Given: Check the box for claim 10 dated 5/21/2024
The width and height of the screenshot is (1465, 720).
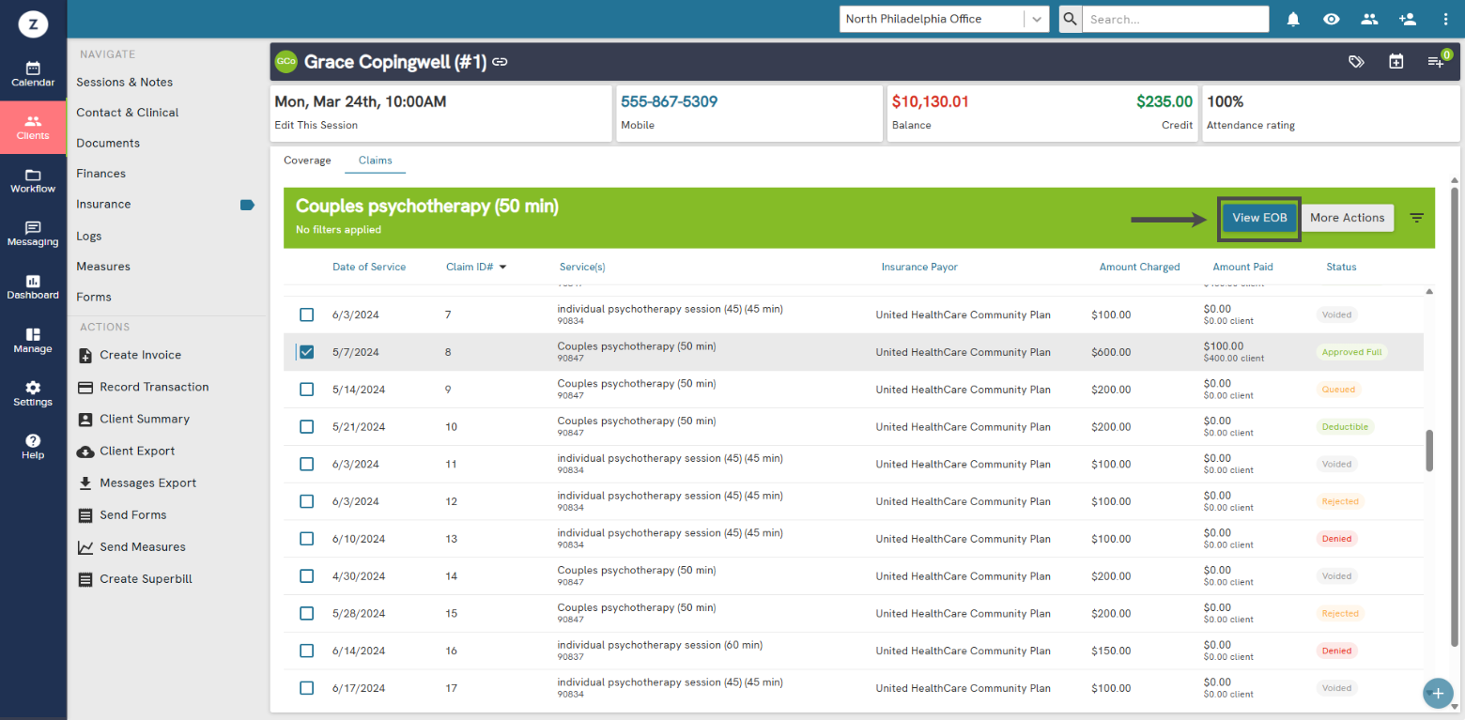Looking at the screenshot, I should (x=307, y=427).
